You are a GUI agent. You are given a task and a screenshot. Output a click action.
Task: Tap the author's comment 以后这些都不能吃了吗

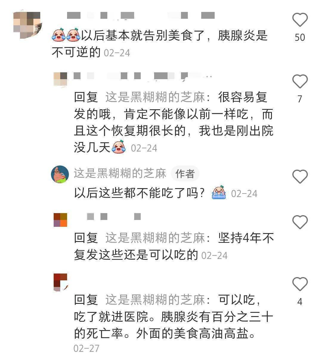139,193
